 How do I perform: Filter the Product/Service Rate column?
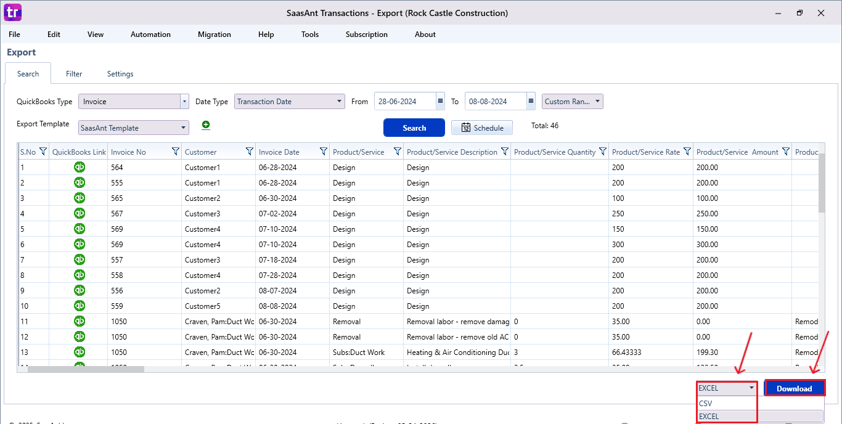coord(687,152)
